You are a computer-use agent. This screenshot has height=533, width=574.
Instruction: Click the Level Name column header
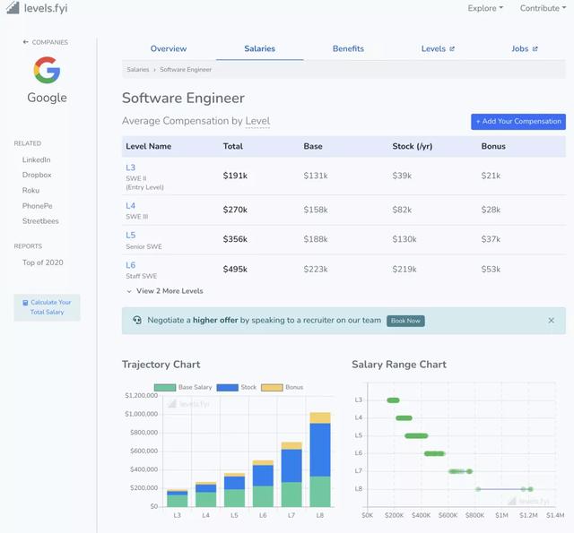[148, 146]
